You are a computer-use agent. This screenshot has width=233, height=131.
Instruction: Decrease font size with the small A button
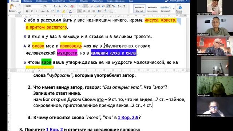click(60, 6)
